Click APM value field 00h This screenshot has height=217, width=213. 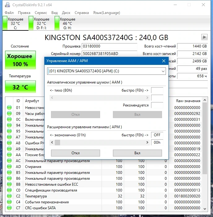(157, 142)
